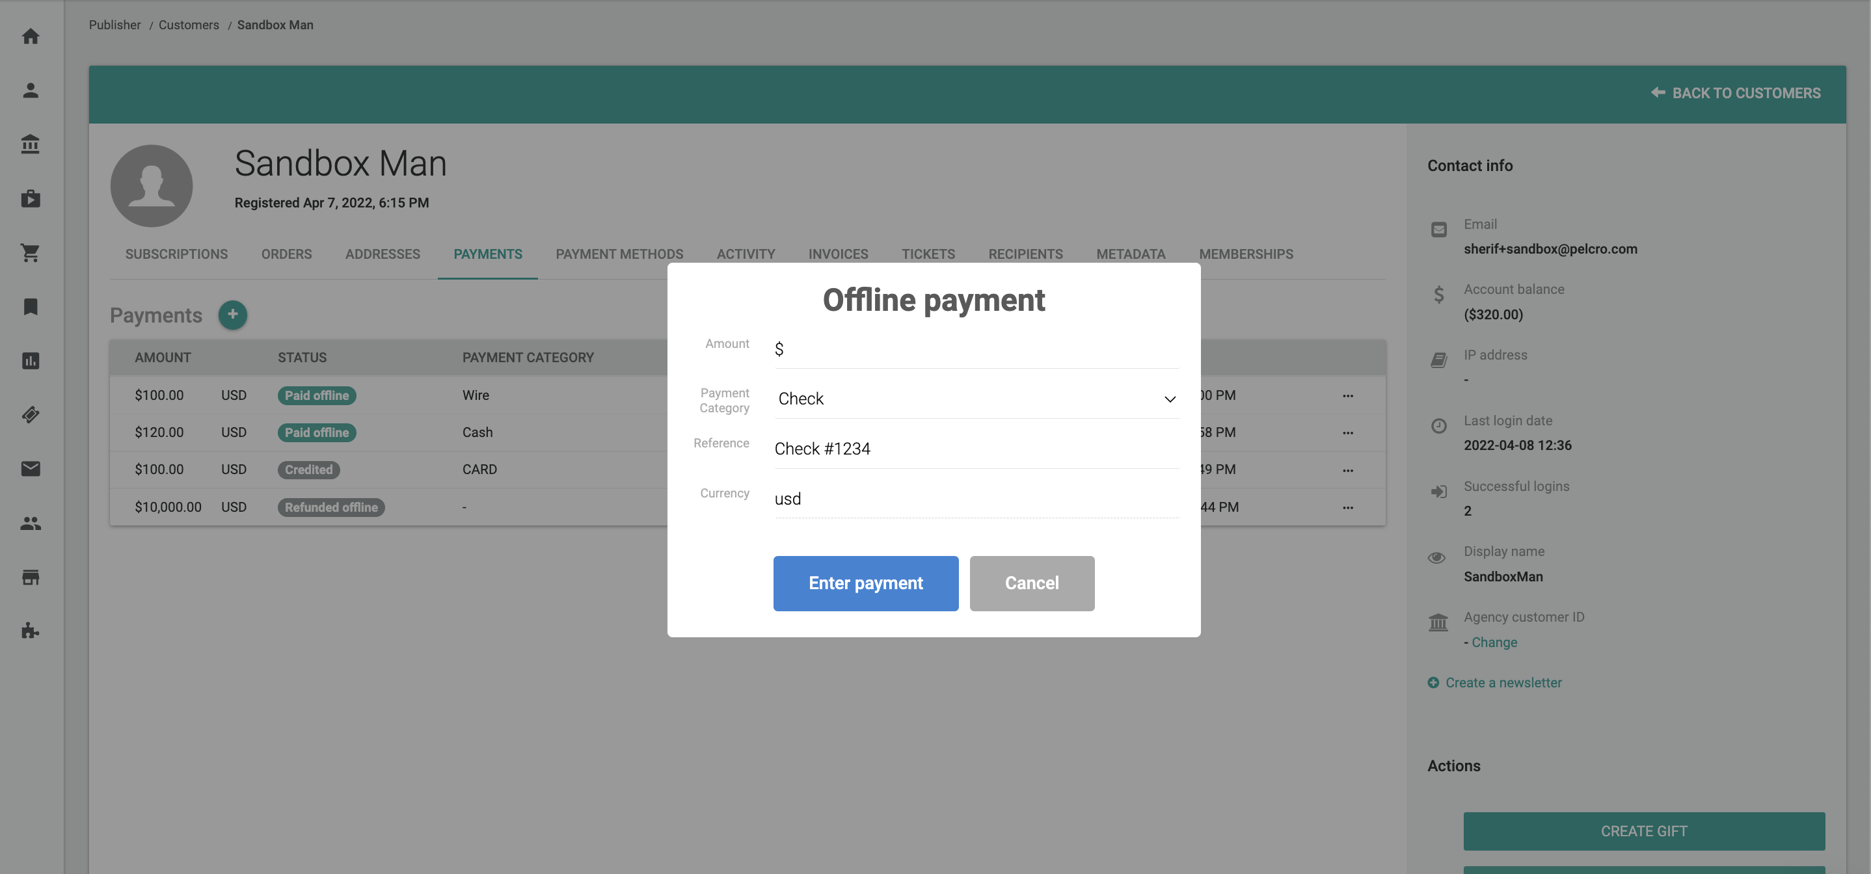1871x874 pixels.
Task: Click the Reference field with Check #1234
Action: pyautogui.click(x=976, y=449)
